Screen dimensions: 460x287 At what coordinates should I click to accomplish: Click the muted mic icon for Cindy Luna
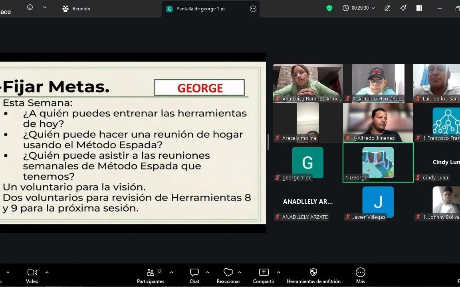pyautogui.click(x=418, y=177)
